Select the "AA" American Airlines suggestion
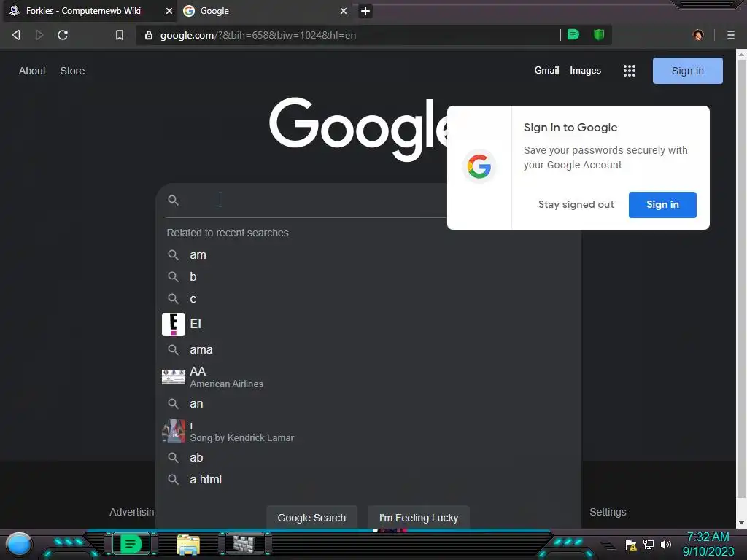 (x=368, y=377)
